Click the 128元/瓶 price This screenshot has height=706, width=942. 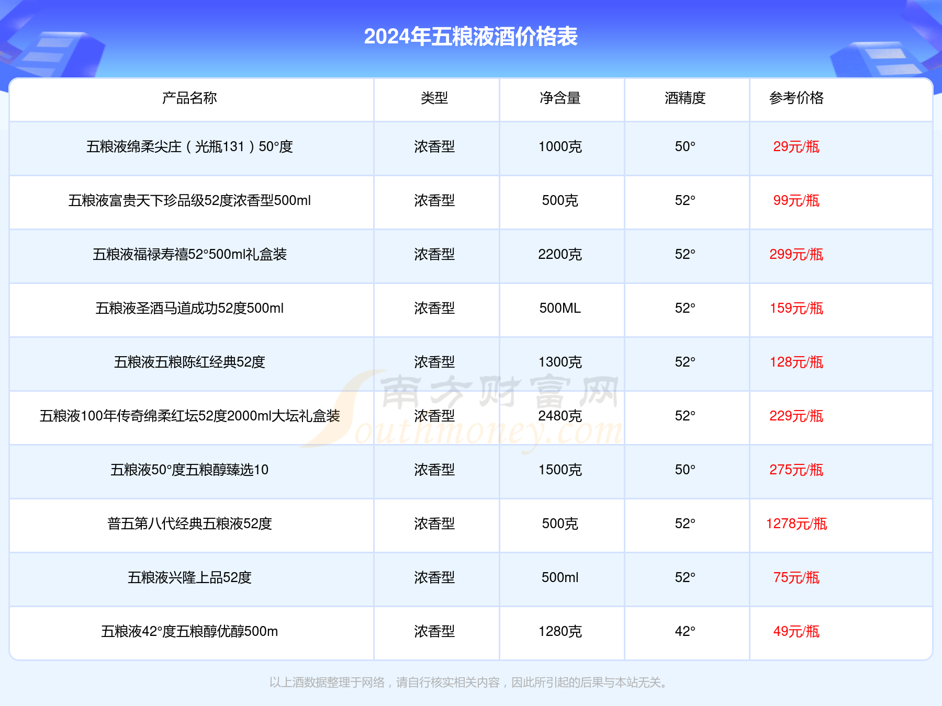[x=797, y=362]
